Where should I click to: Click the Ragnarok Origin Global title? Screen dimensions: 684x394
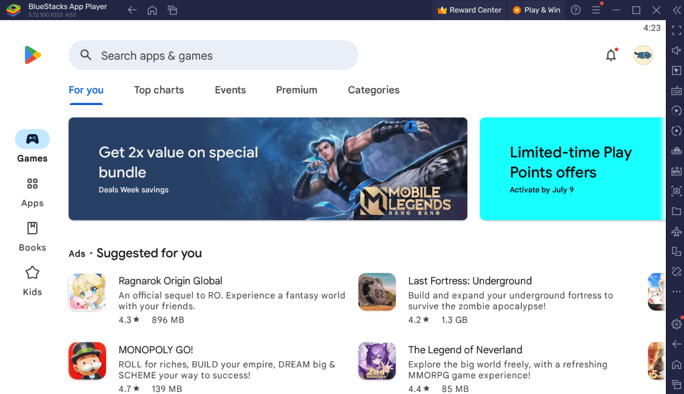coord(170,281)
